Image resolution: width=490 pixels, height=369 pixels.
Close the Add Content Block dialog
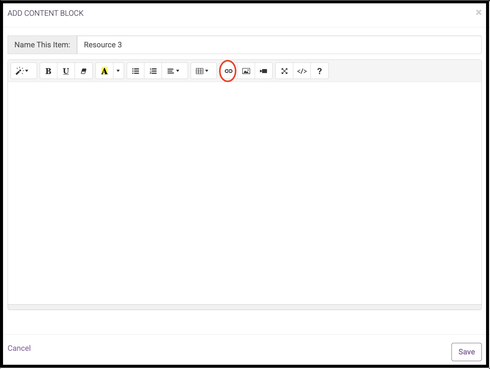pos(478,12)
